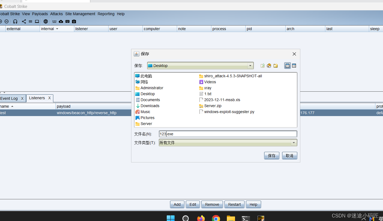Select the Music folder in file list

(143, 112)
